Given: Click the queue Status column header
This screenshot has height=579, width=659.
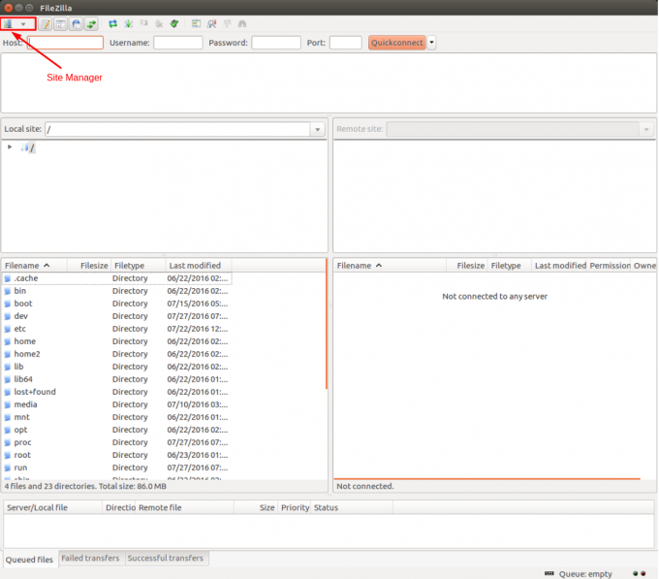Looking at the screenshot, I should pyautogui.click(x=352, y=507).
